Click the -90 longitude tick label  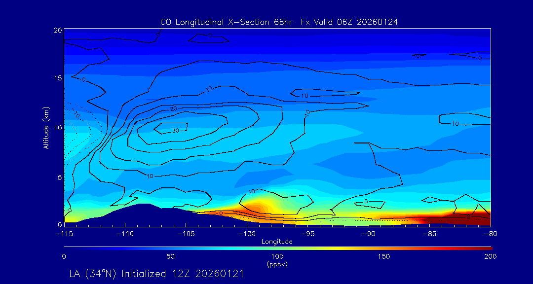[369, 234]
